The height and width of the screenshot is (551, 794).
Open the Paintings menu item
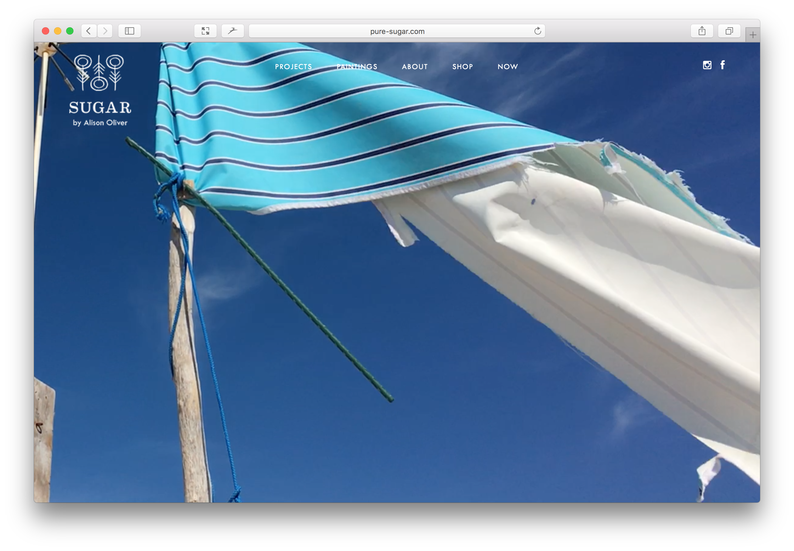tap(357, 67)
